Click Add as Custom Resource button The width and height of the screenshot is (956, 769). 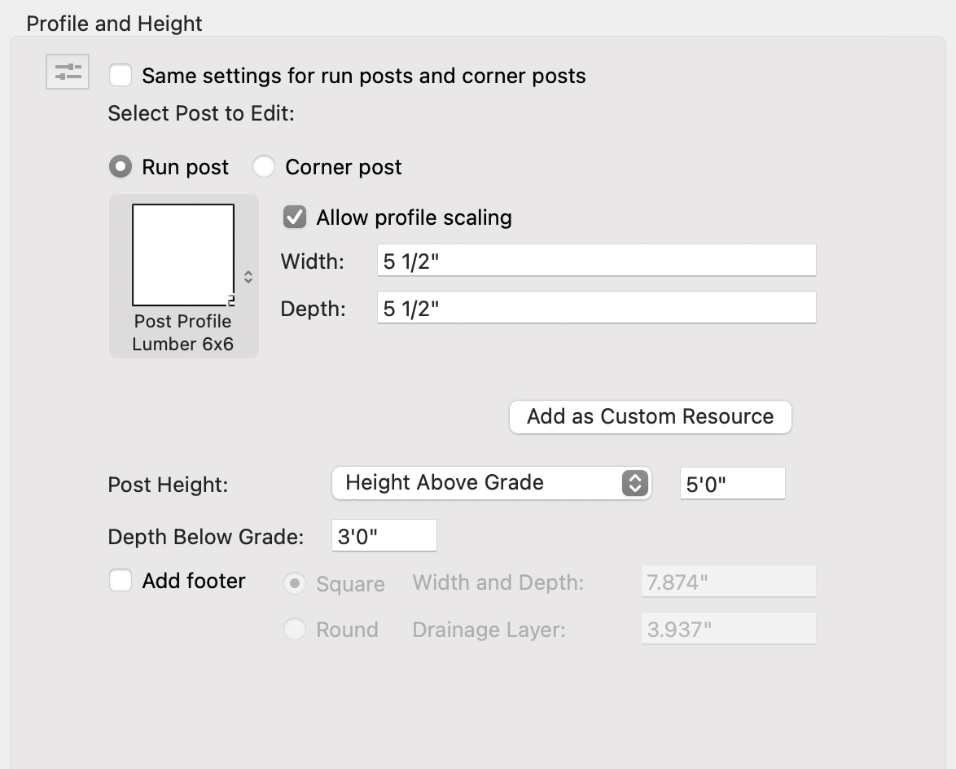coord(650,416)
